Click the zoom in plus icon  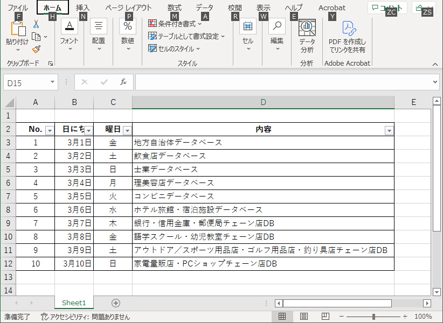pos(405,317)
